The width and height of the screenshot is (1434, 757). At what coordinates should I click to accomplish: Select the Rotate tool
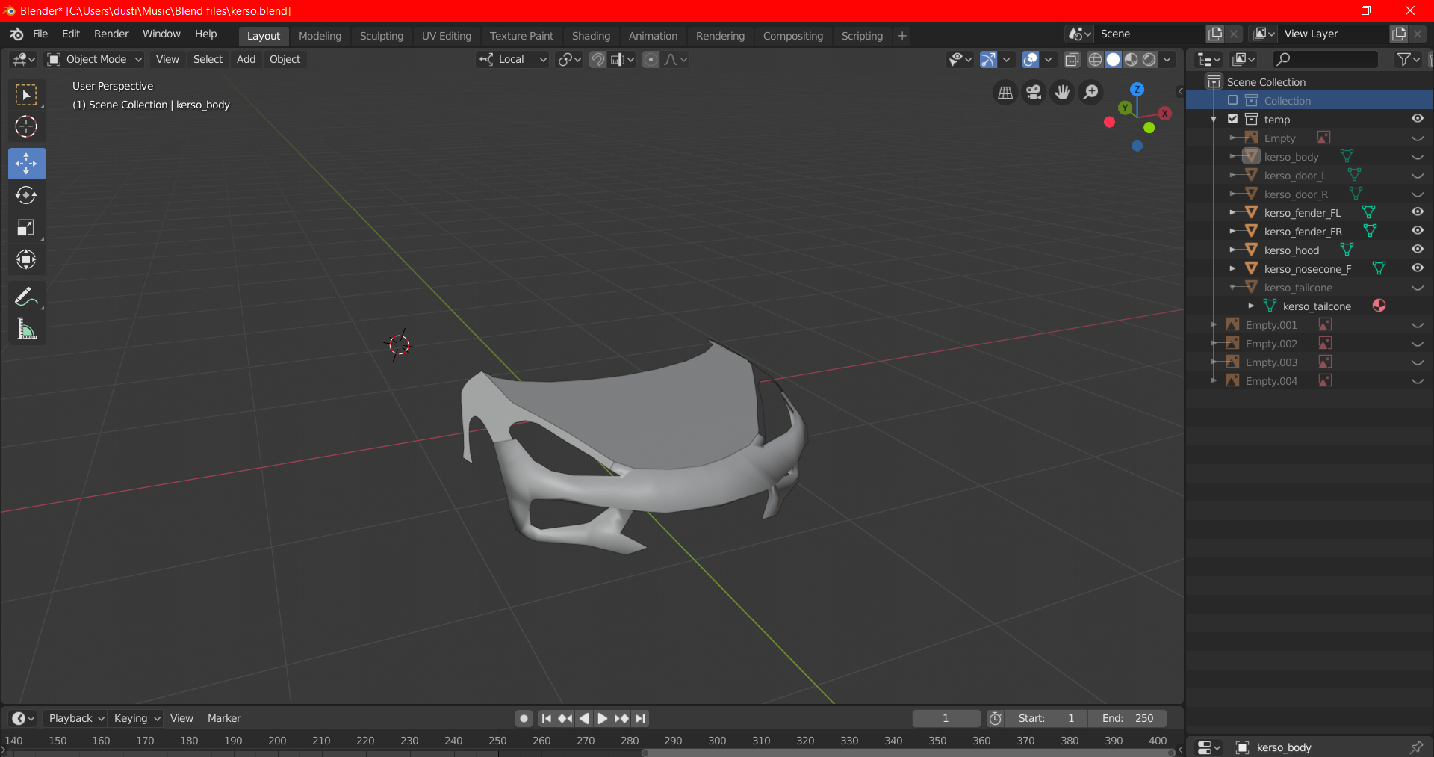click(x=26, y=195)
